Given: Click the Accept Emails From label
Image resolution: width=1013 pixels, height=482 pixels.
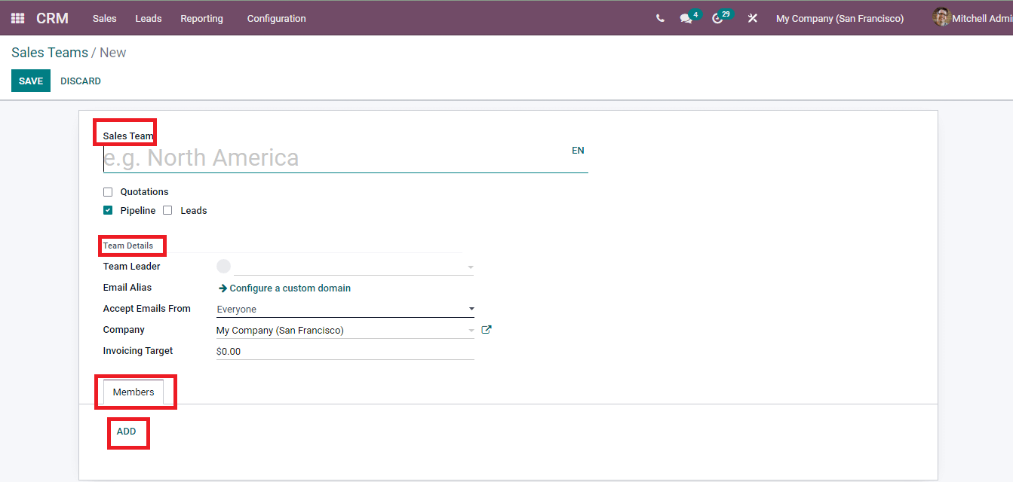Looking at the screenshot, I should (147, 309).
